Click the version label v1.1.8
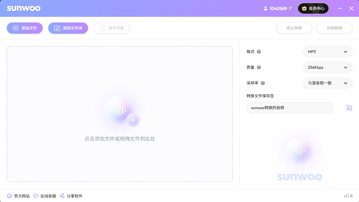 (x=348, y=196)
